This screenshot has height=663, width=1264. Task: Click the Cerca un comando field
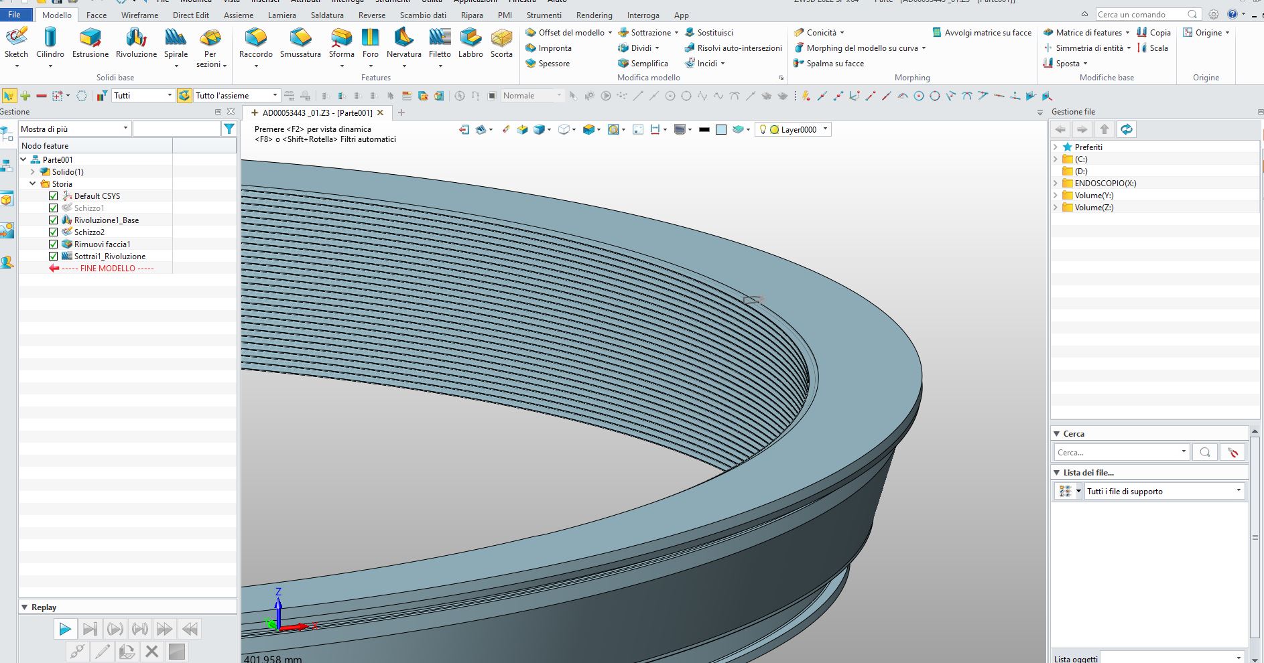pos(1147,14)
